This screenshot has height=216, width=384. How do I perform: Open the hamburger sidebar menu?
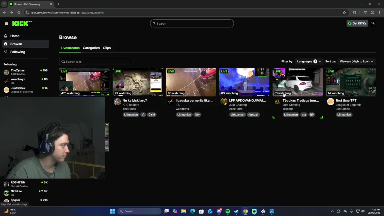pos(6,23)
